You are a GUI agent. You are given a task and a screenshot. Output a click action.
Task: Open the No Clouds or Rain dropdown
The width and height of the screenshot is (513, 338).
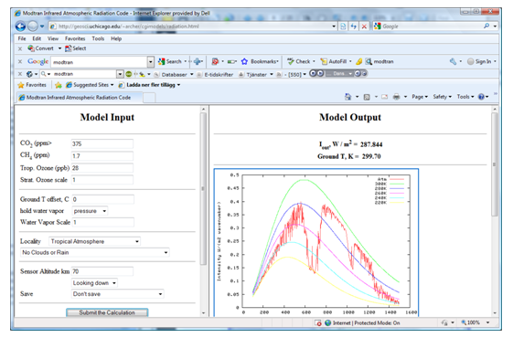point(95,252)
